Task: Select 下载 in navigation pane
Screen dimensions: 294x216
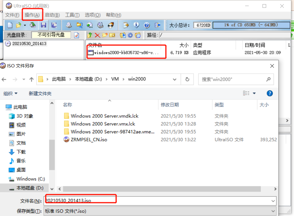Action: tap(21, 152)
